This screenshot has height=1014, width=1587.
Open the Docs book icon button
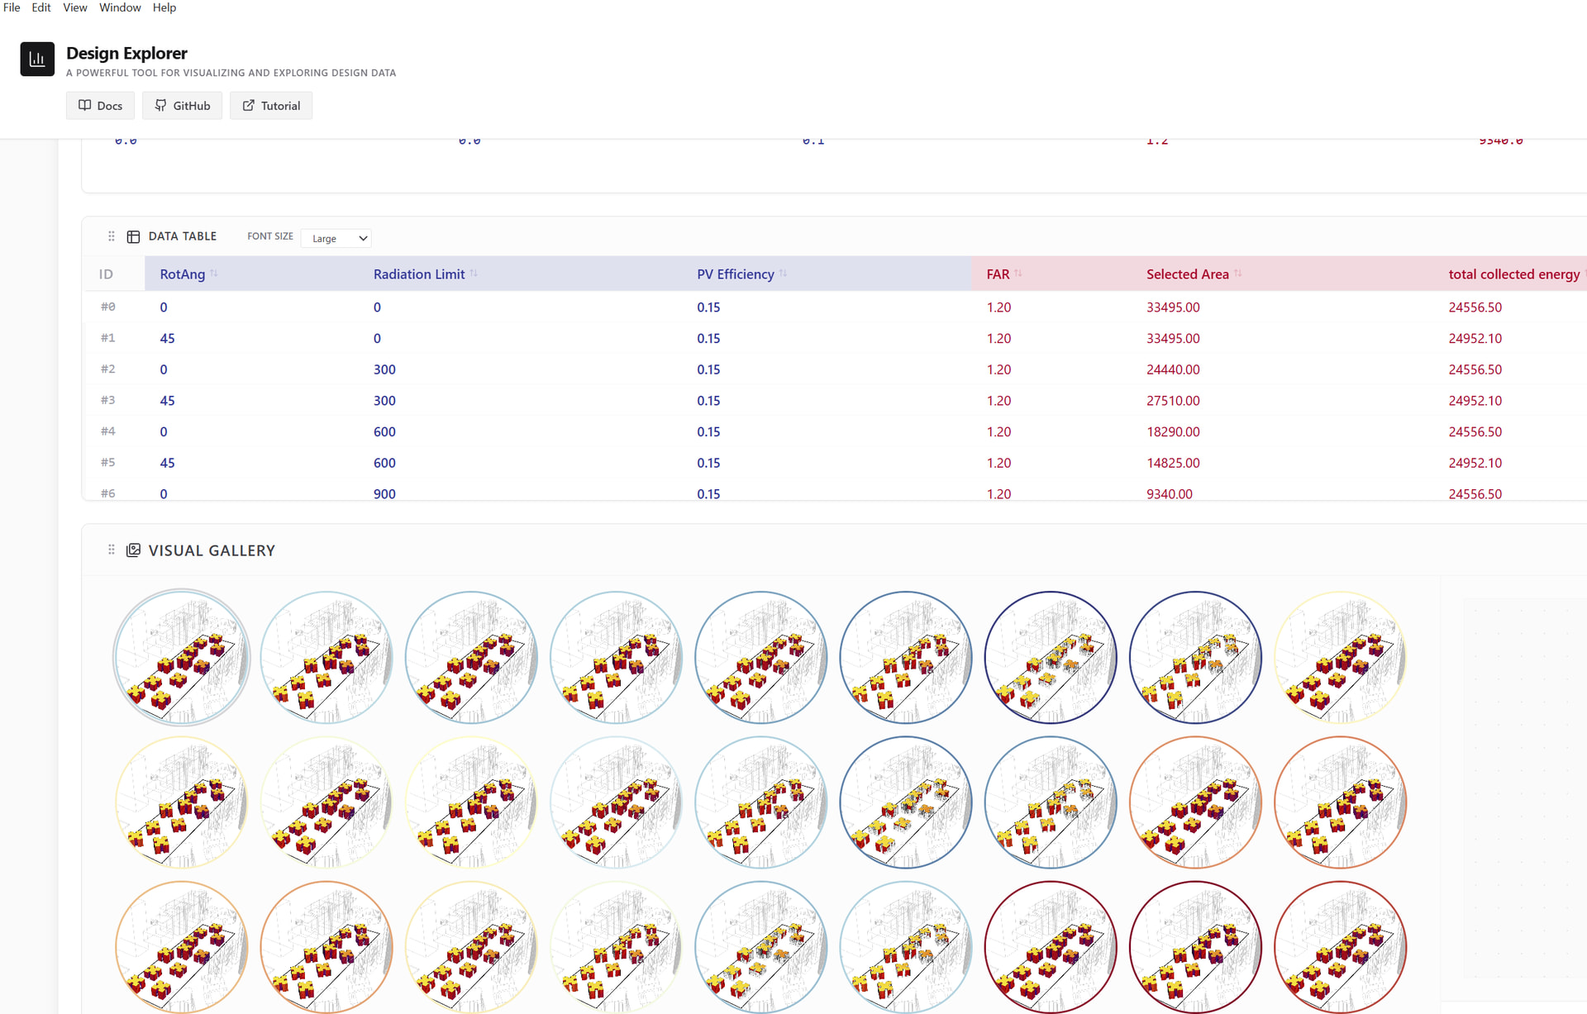[100, 106]
